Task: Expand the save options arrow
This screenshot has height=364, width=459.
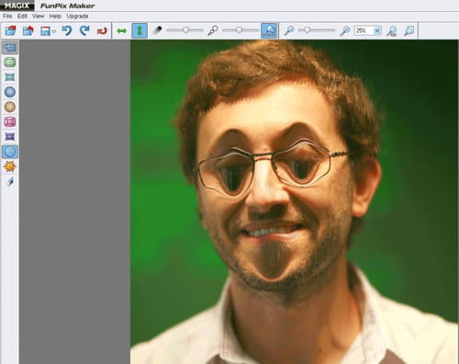Action: (54, 31)
